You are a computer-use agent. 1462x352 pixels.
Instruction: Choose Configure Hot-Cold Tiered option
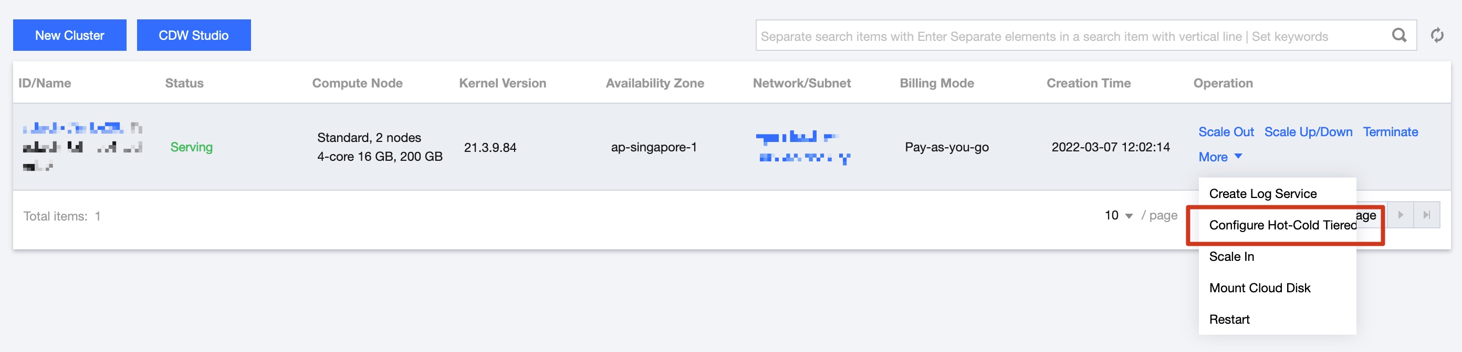[1282, 225]
